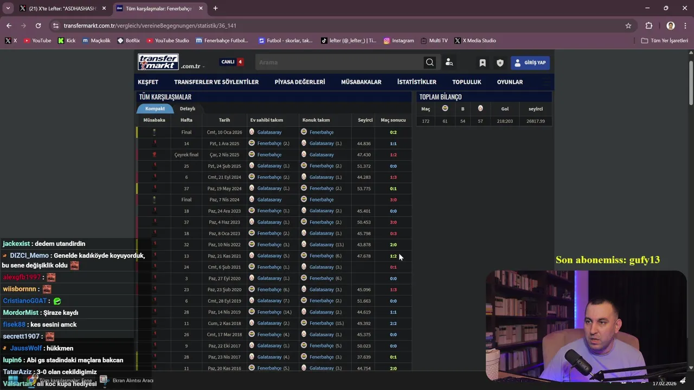Image resolution: width=694 pixels, height=390 pixels.
Task: Bookmark this page with star icon
Action: point(628,25)
